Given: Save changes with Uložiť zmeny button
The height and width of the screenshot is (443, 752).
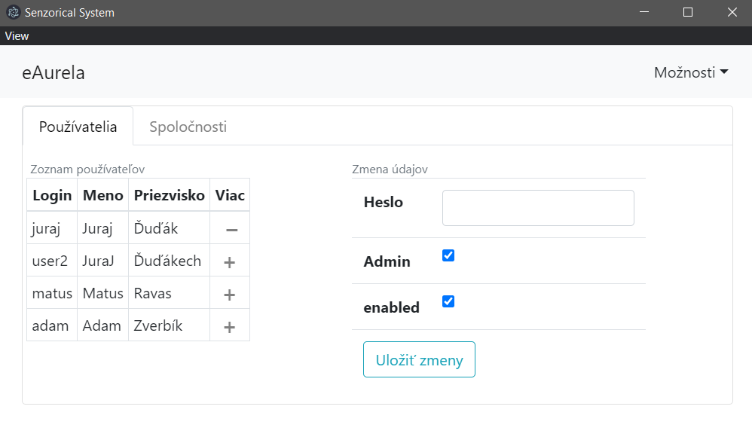Looking at the screenshot, I should point(419,359).
